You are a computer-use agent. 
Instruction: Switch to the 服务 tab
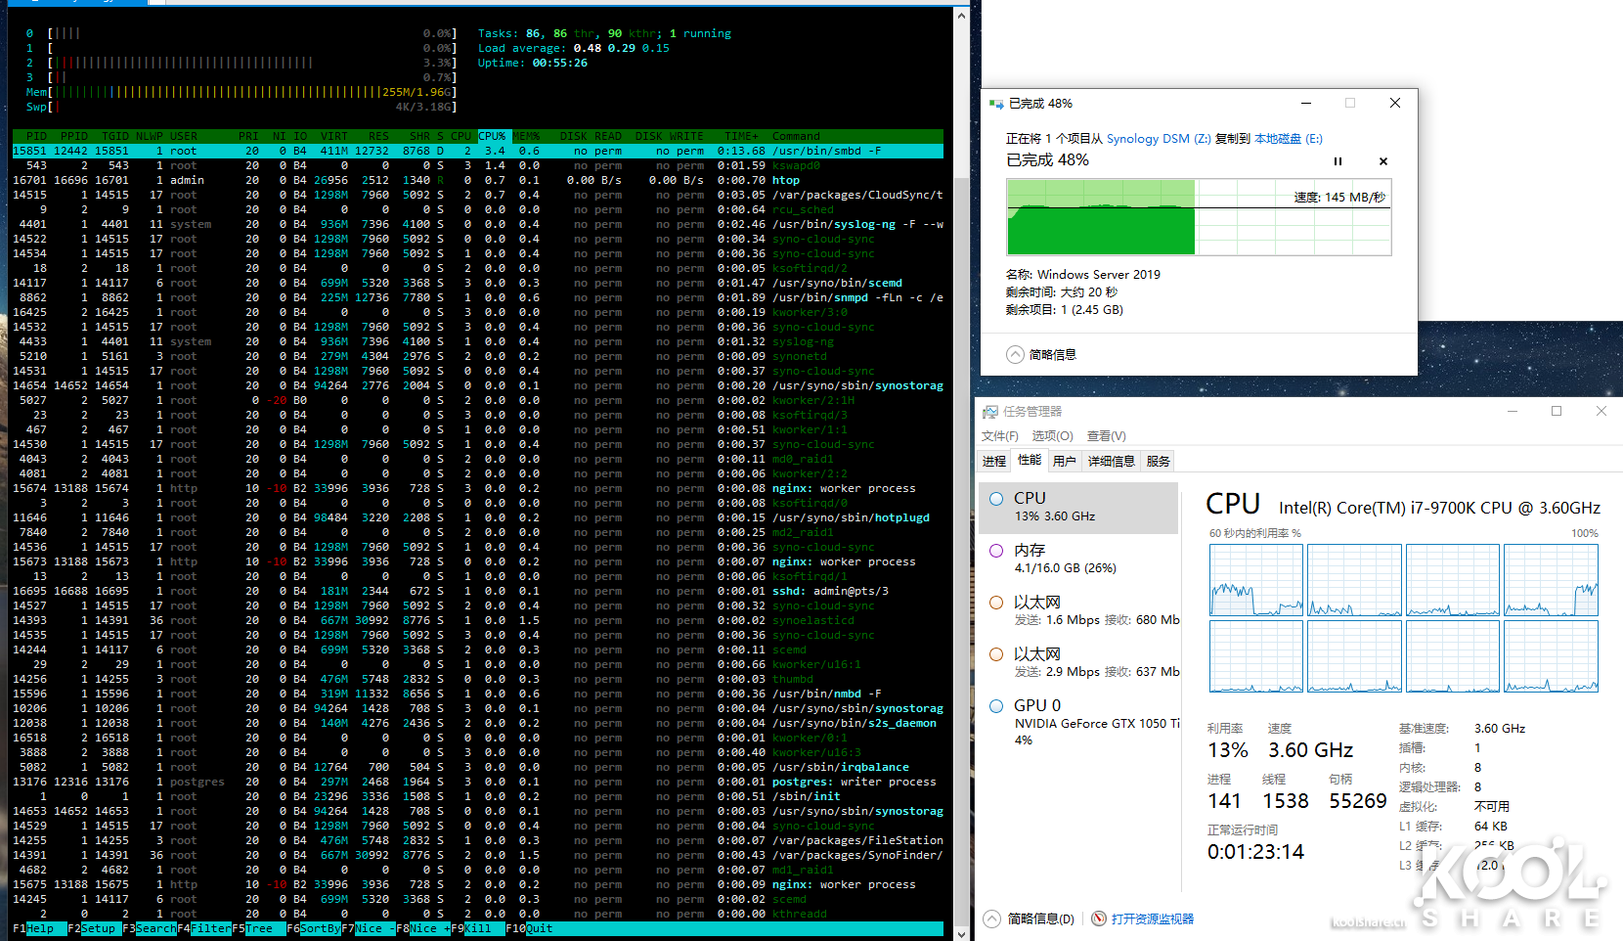click(x=1159, y=462)
